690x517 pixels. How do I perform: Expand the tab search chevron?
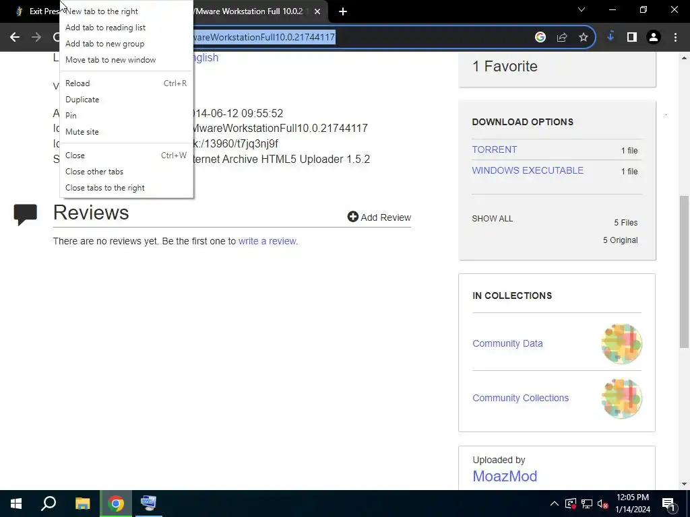pos(582,9)
